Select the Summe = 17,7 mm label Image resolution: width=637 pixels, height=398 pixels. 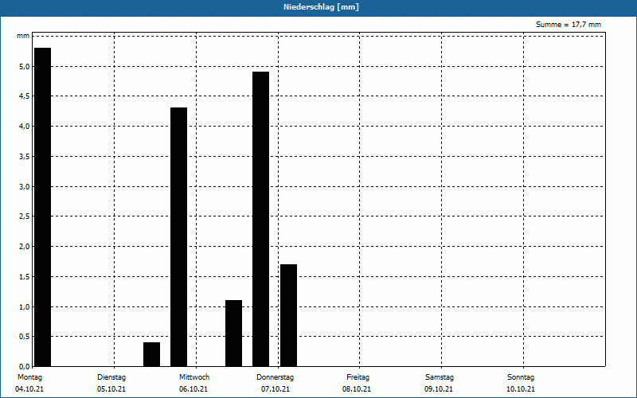coord(569,25)
